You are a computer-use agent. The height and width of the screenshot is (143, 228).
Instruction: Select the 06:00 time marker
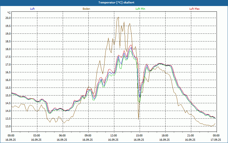click(62, 136)
